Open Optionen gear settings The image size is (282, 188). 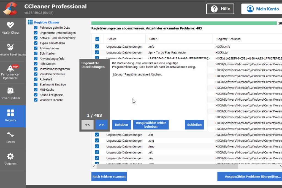click(x=10, y=160)
